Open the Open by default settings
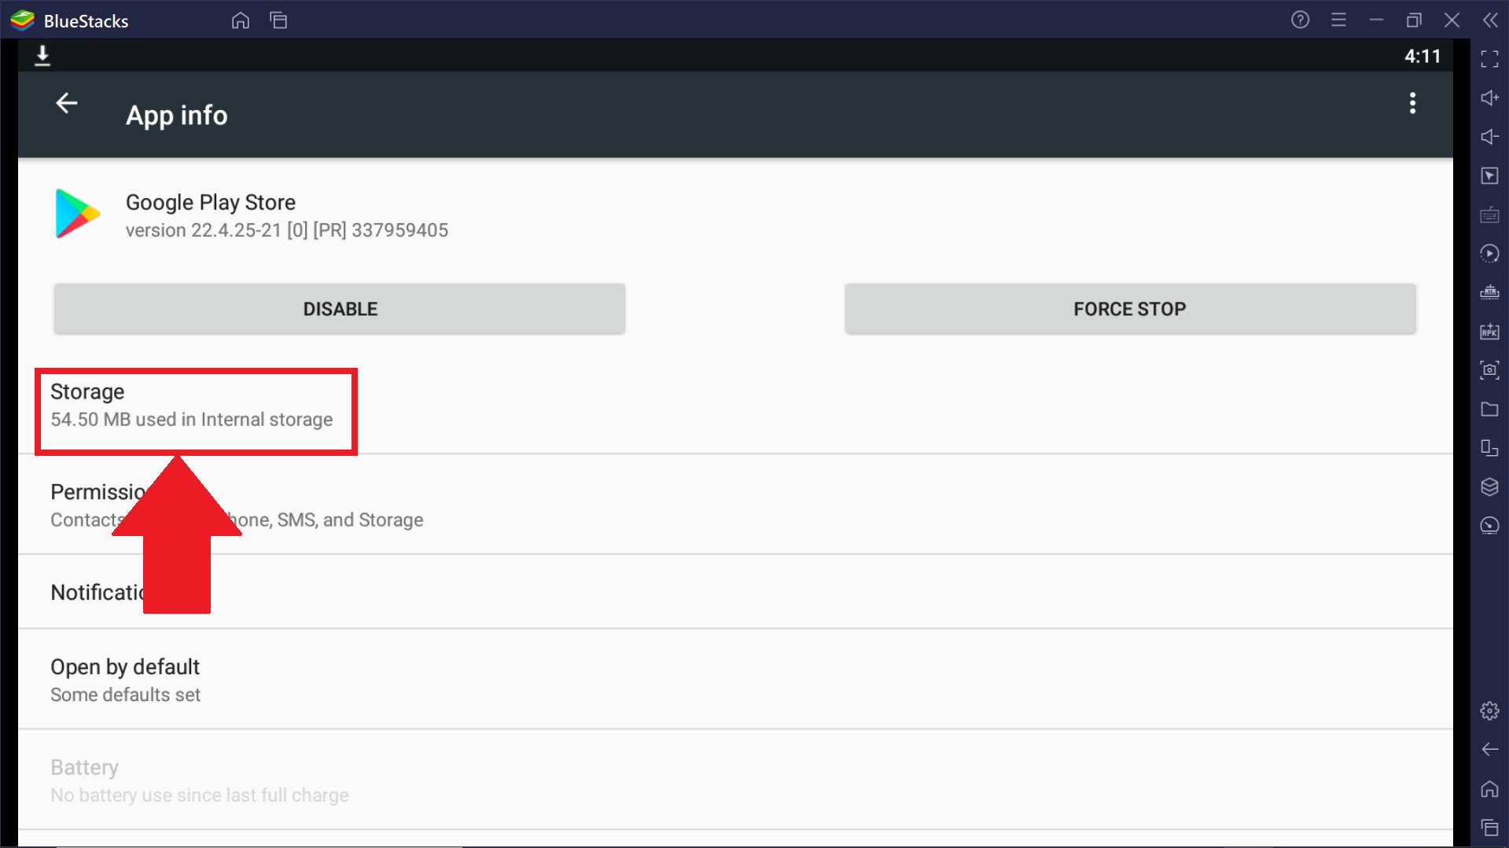 tap(126, 680)
